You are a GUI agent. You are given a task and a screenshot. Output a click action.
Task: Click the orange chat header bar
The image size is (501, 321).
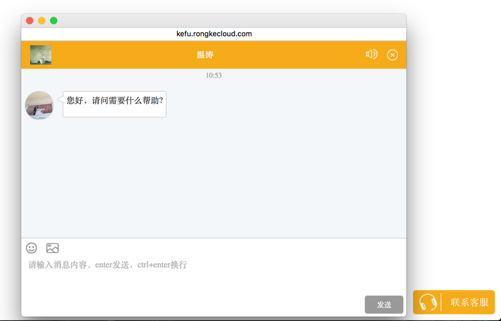[290, 54]
